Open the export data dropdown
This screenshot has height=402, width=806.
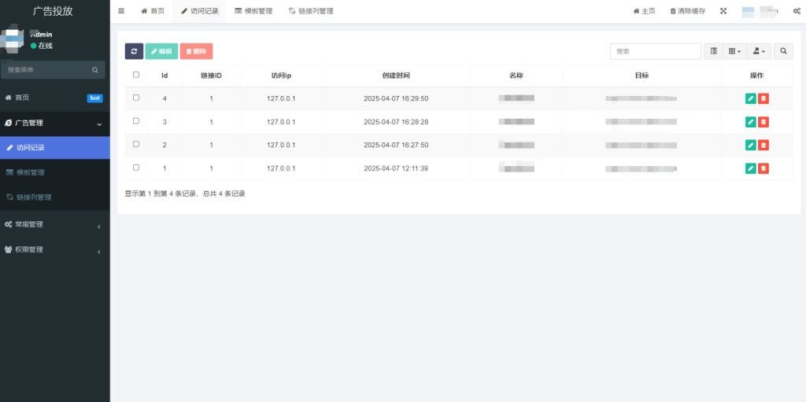759,51
